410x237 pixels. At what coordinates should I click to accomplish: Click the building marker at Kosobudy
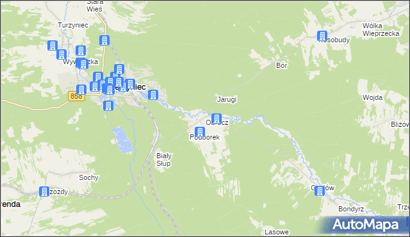click(322, 36)
